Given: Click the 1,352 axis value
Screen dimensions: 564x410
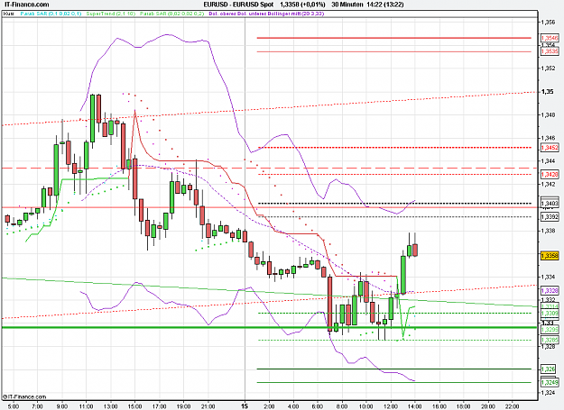Looking at the screenshot, I should (549, 68).
